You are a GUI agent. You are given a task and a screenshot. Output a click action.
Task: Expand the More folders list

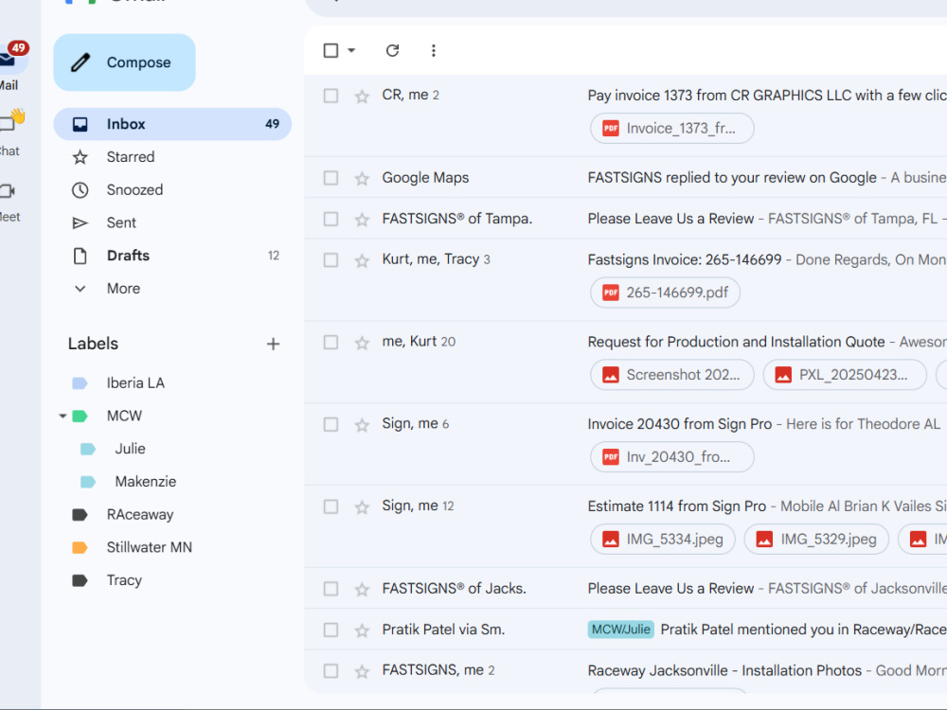pos(172,289)
